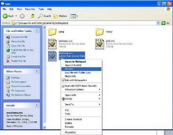The width and height of the screenshot is (173, 135).
Task: Select the grid.svx file icon
Action: (x=100, y=44)
